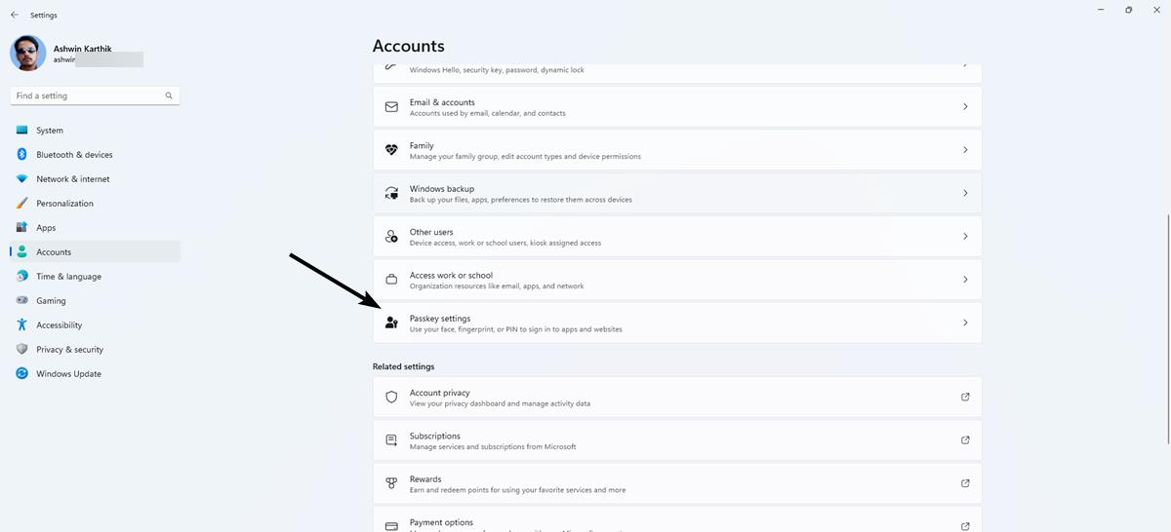Open Bluetooth & devices icon in sidebar
The width and height of the screenshot is (1171, 532).
[x=21, y=155]
